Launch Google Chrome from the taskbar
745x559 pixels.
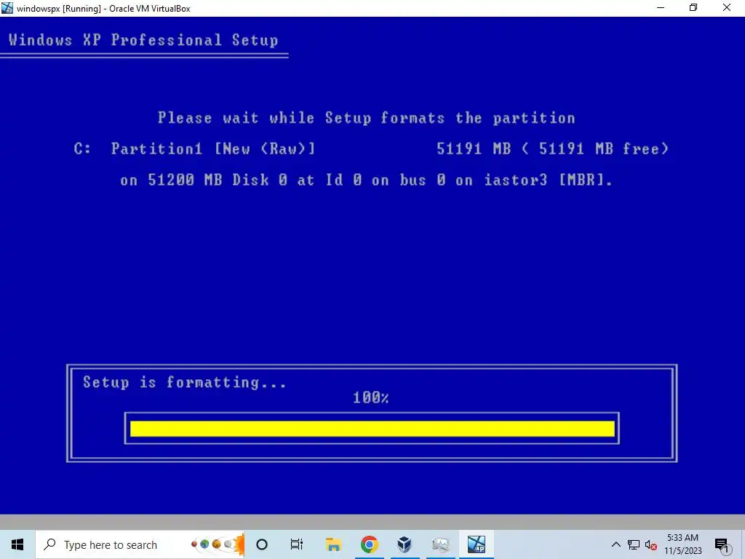click(x=369, y=544)
